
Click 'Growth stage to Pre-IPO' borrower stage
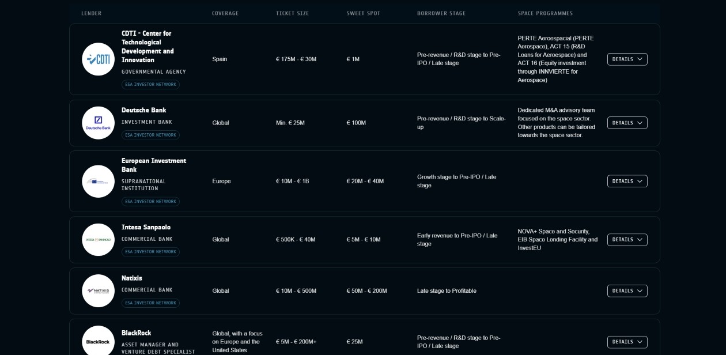(456, 181)
